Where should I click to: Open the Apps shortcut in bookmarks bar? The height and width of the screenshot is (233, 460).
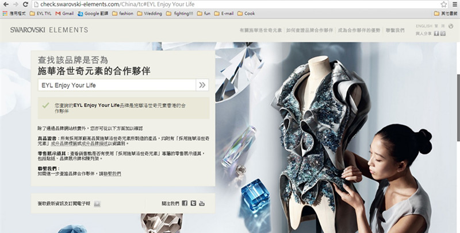pos(14,13)
